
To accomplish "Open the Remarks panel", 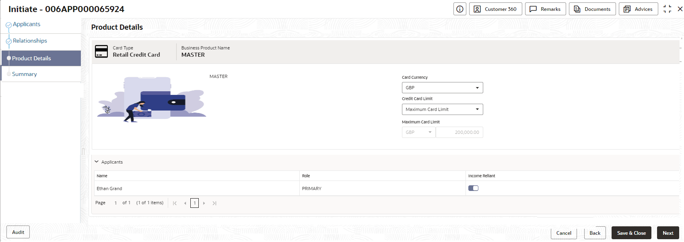I will [545, 9].
